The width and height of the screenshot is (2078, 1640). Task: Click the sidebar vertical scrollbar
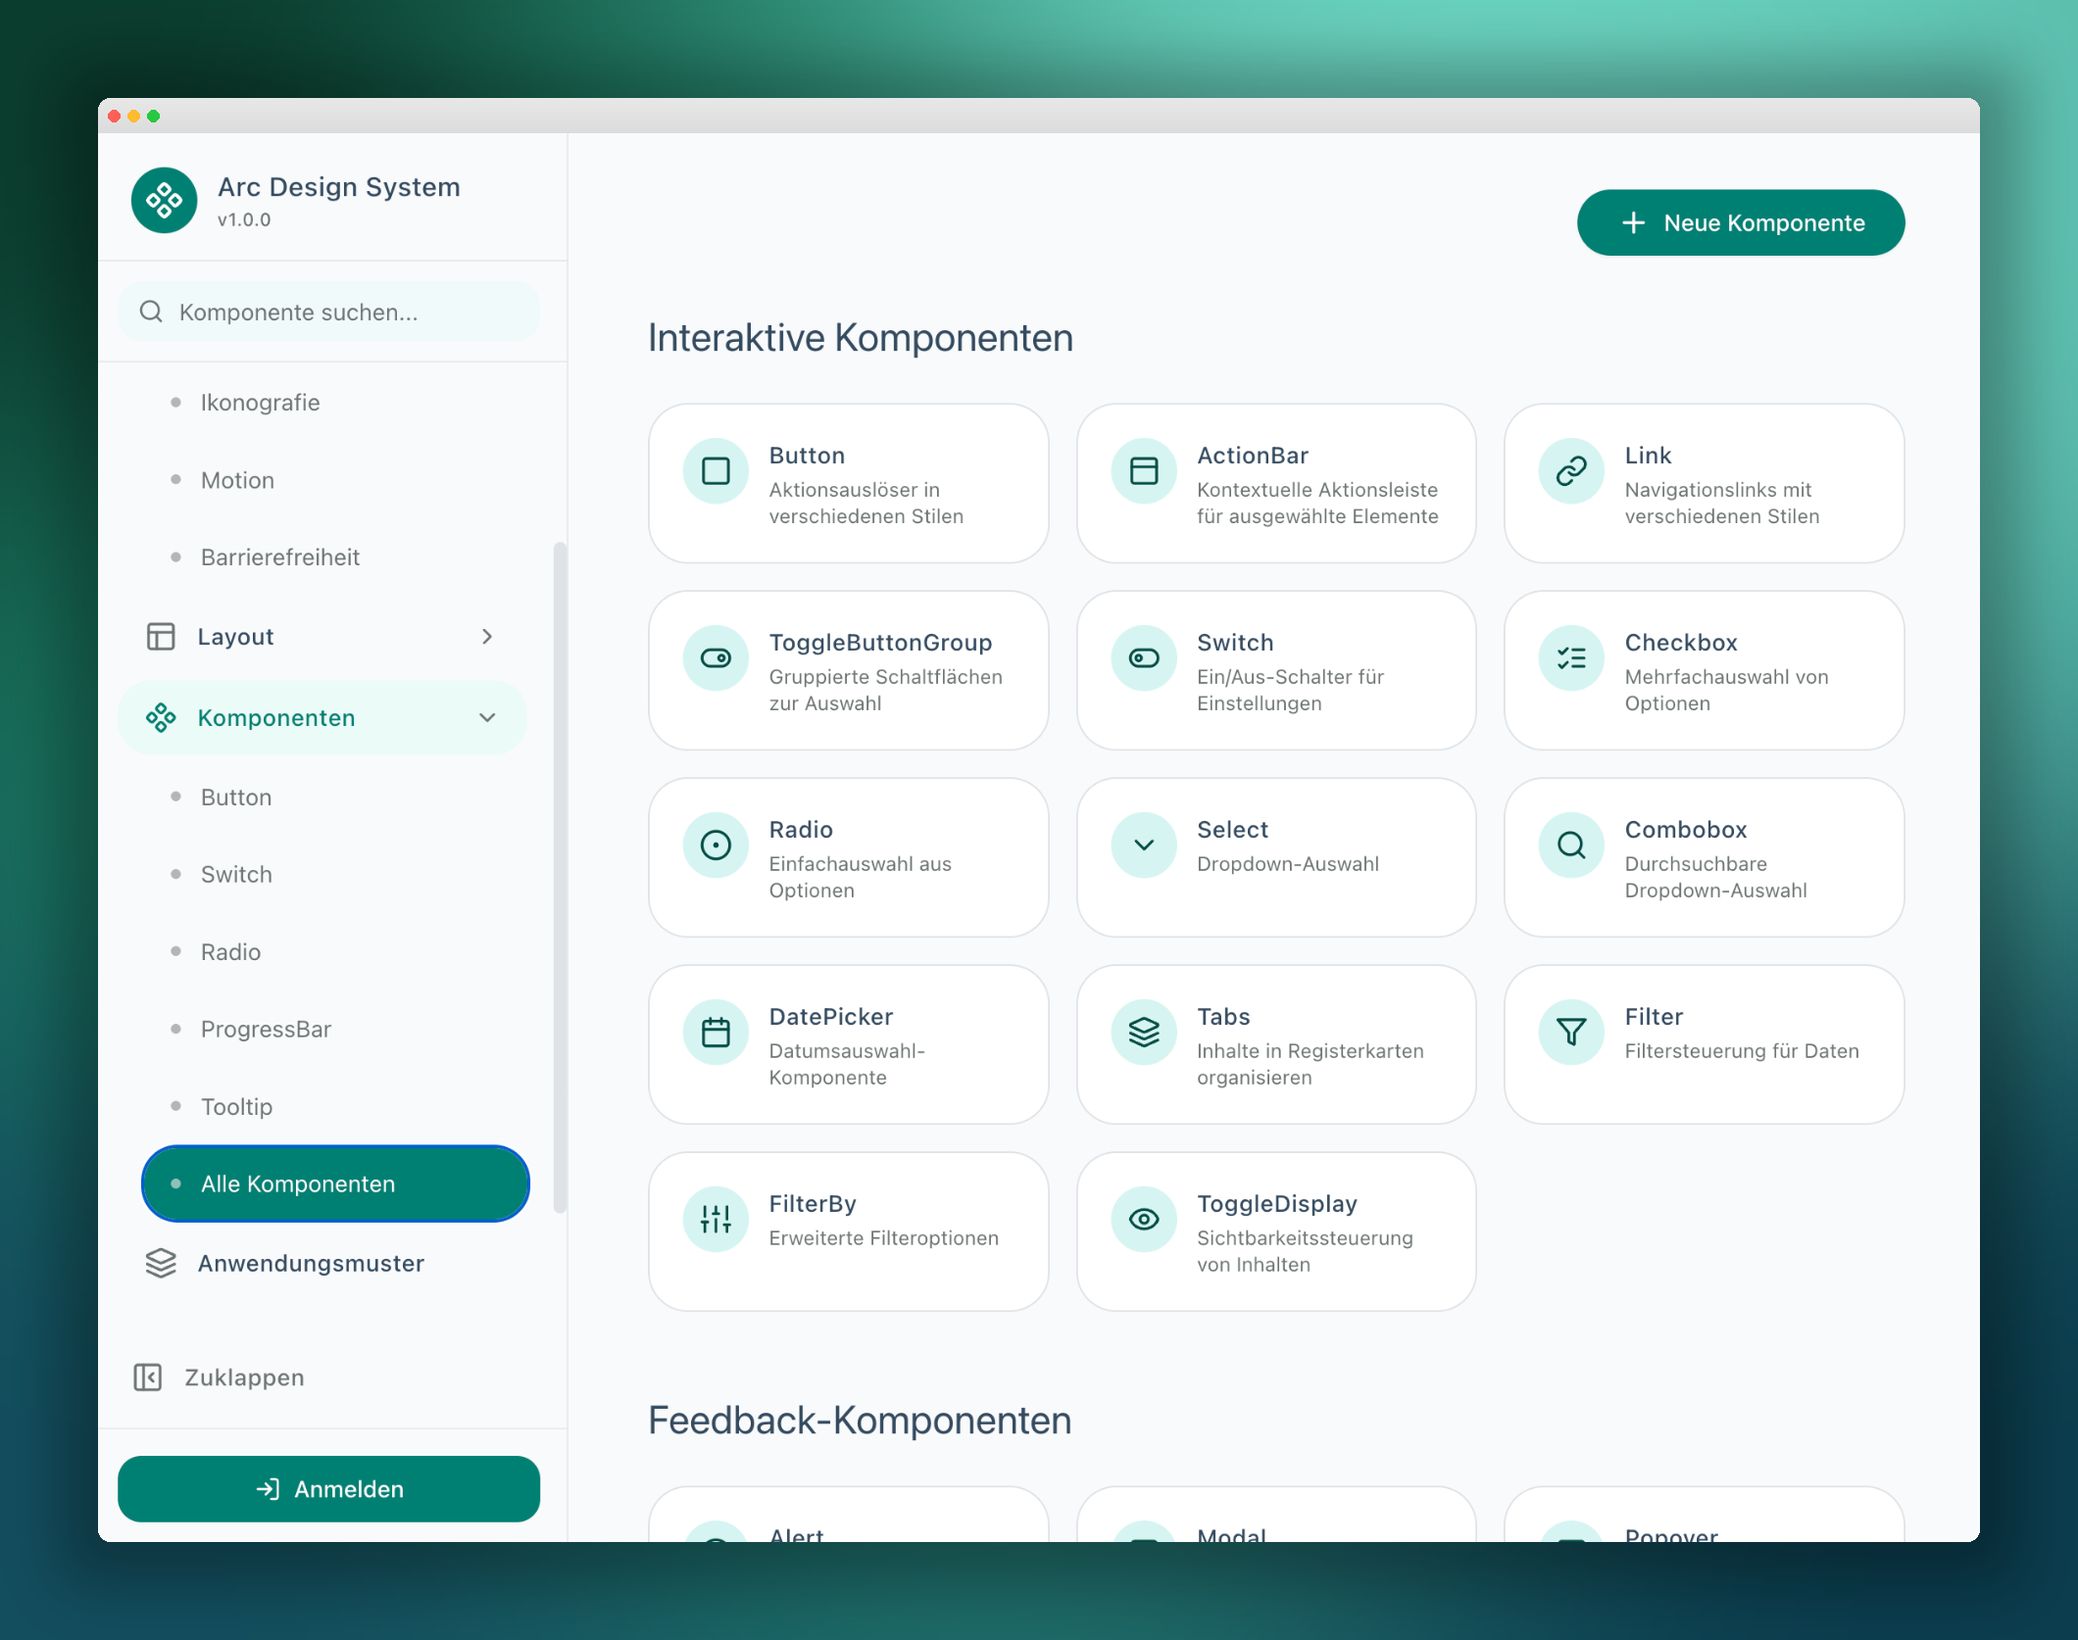point(561,878)
